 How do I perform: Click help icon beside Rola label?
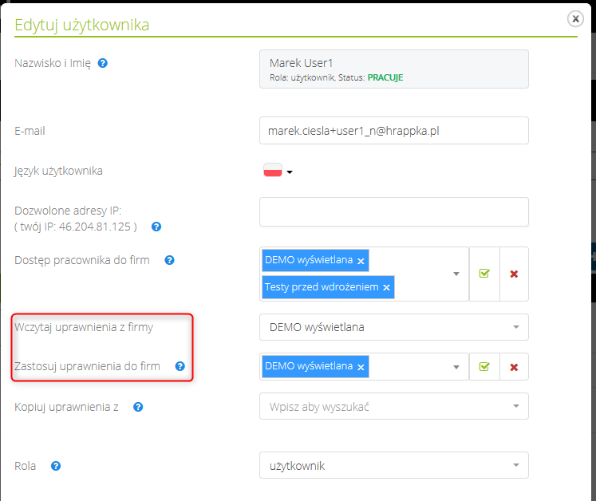pos(56,466)
